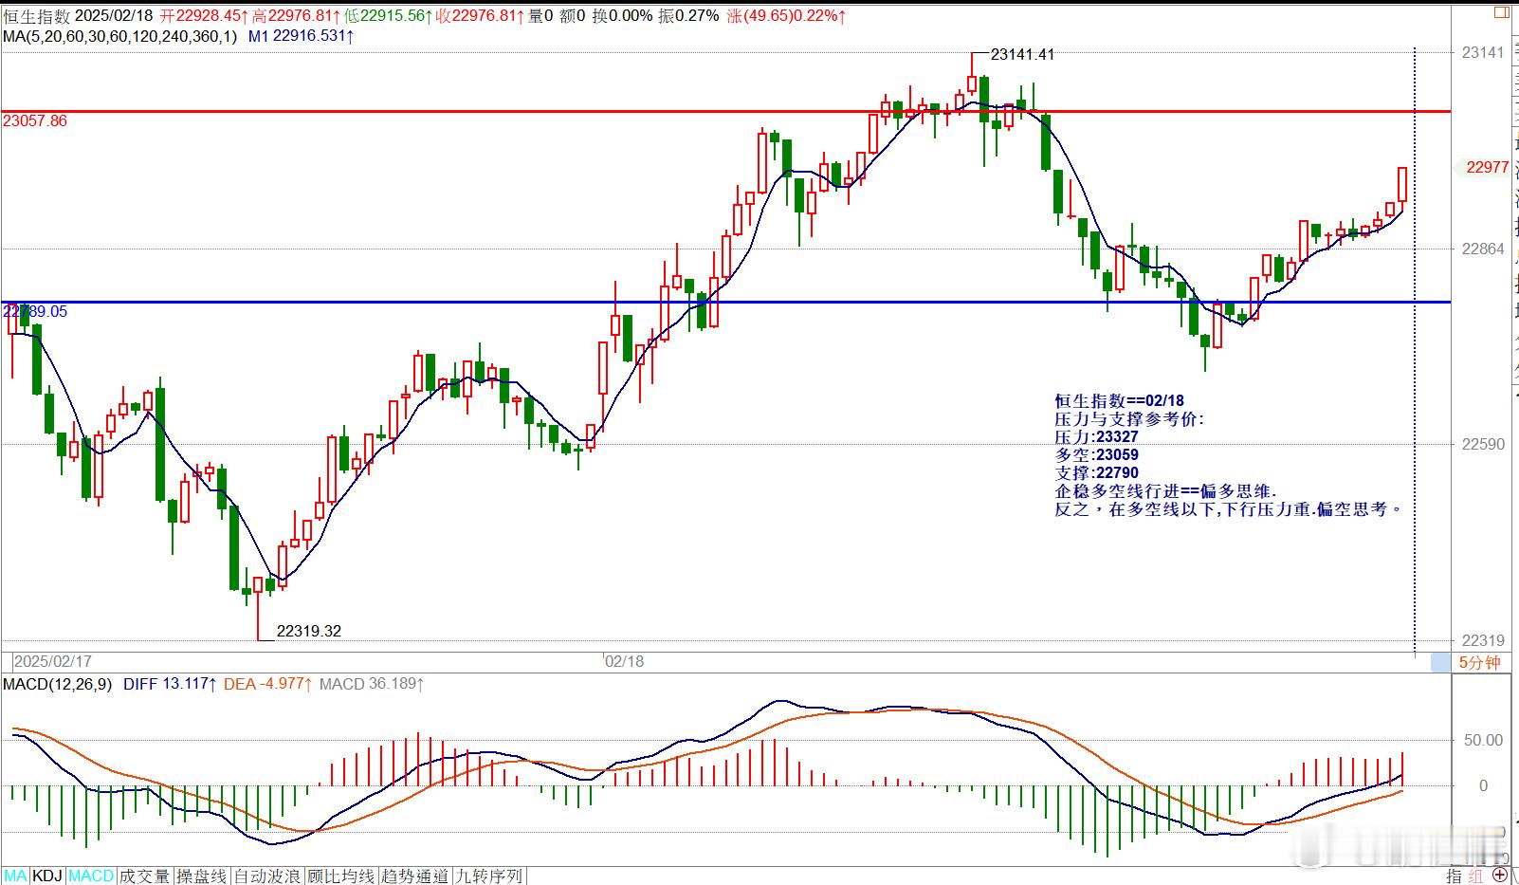Click the MACD(12,26,9) parameters label
Screen dimensions: 1519x885
point(57,684)
